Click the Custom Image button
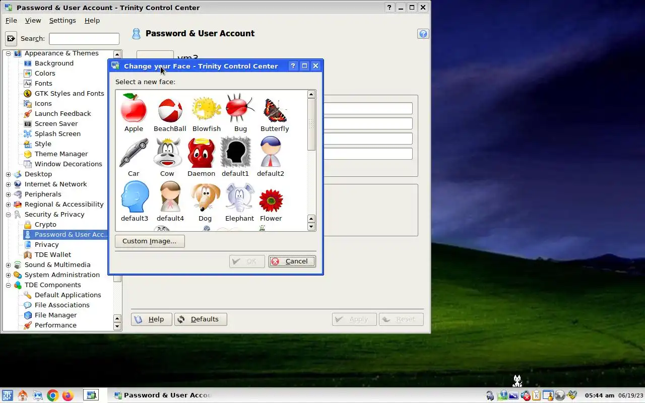 click(150, 241)
